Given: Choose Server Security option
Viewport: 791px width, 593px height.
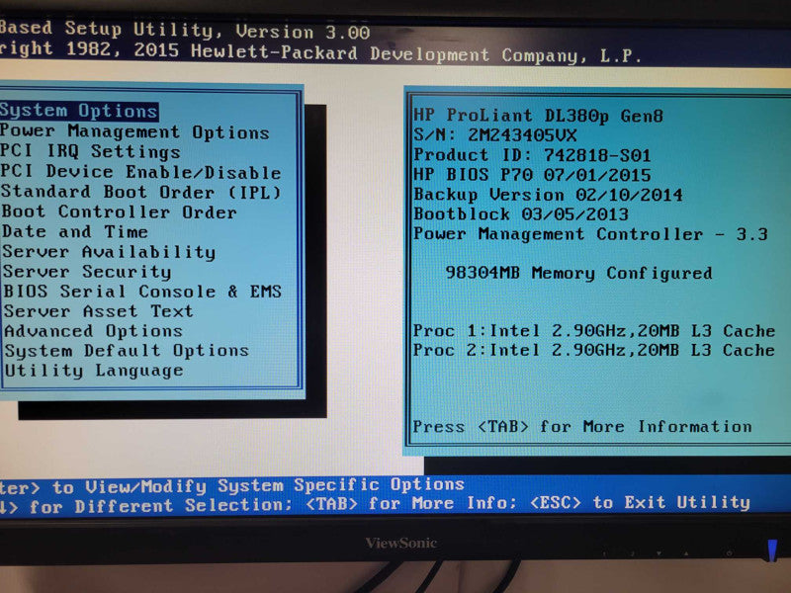Looking at the screenshot, I should coord(87,271).
